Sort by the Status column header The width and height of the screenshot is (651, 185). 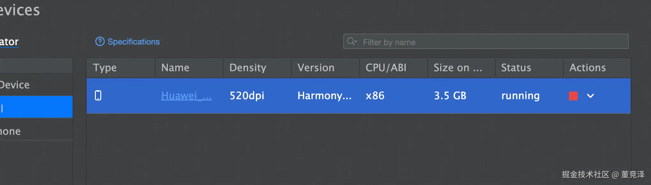516,68
